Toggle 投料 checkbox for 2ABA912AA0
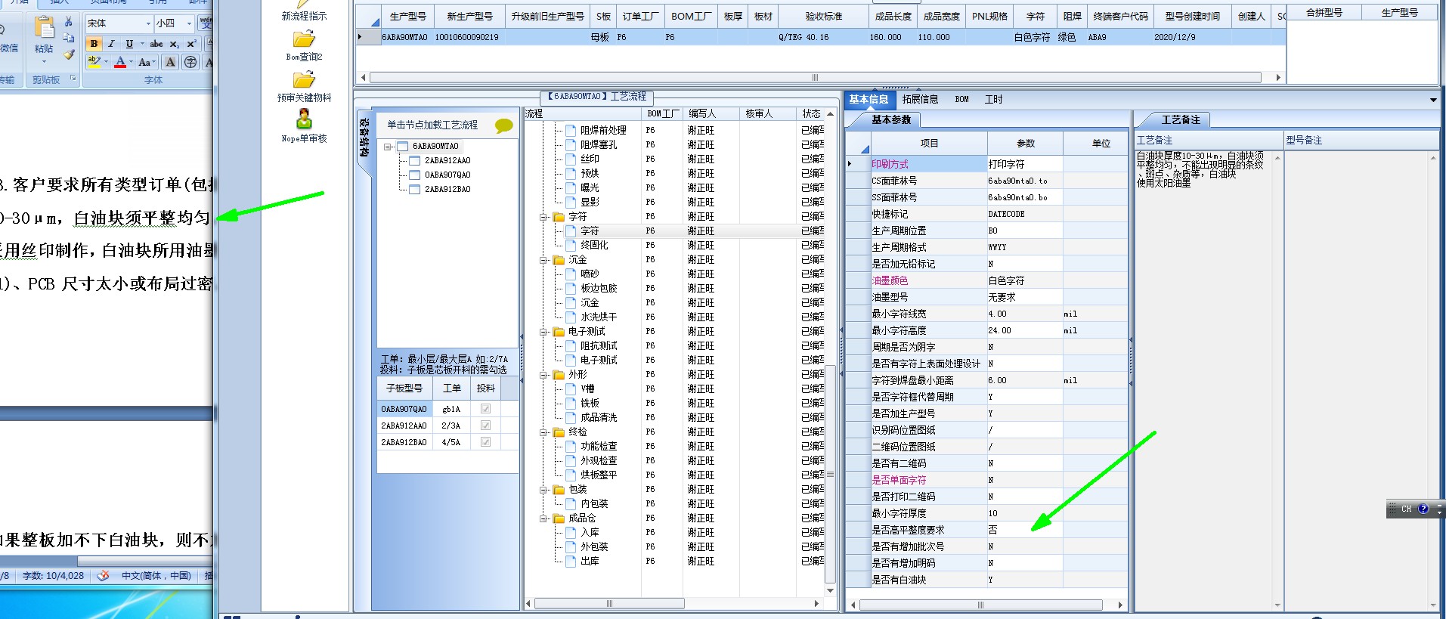 (x=485, y=426)
